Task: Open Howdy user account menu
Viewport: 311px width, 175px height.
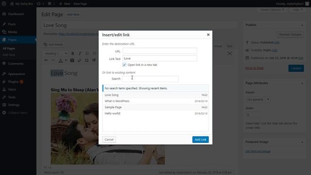Action: coord(293,3)
